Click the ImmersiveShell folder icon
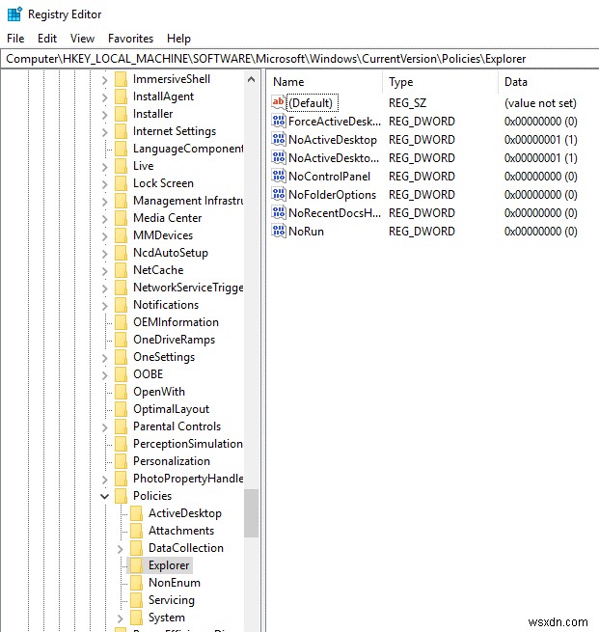This screenshot has height=632, width=599. point(122,79)
